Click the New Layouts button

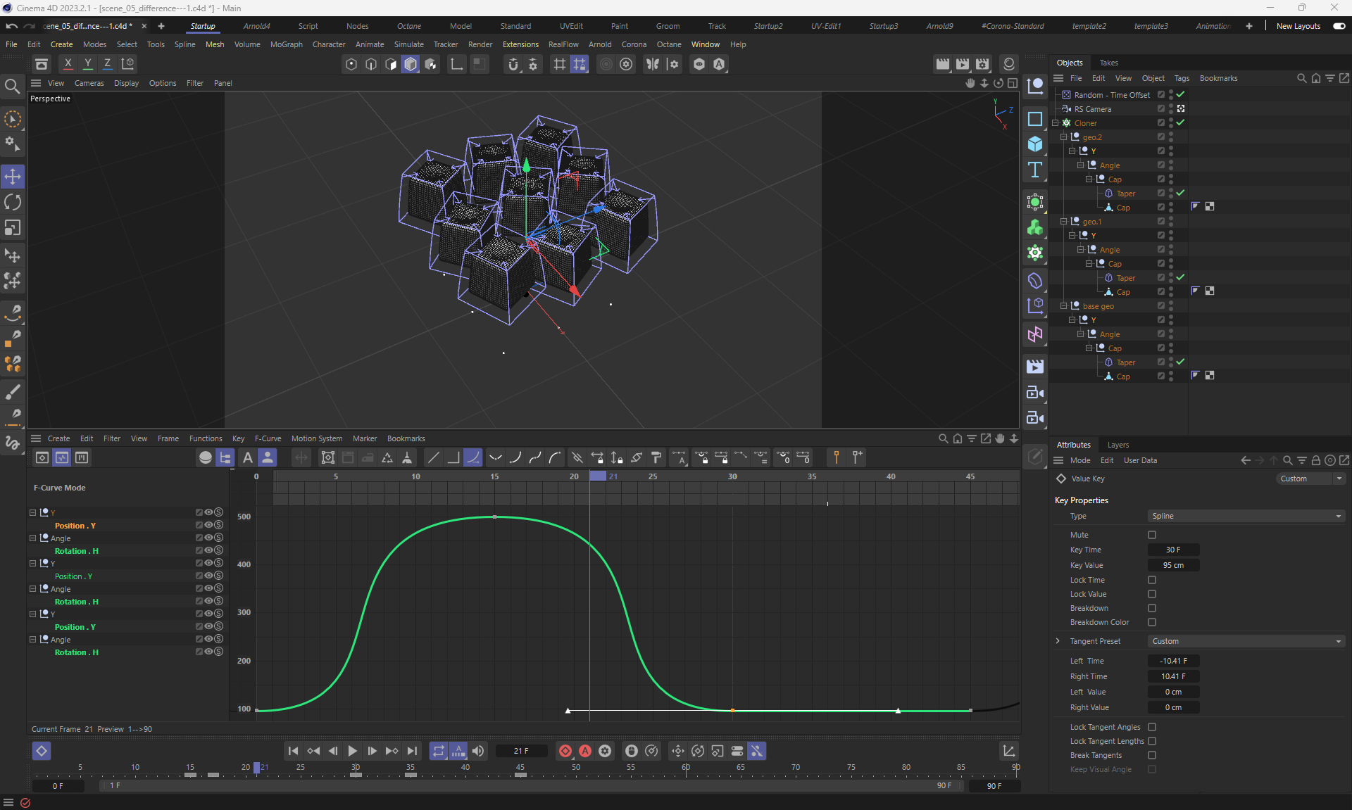(1298, 26)
